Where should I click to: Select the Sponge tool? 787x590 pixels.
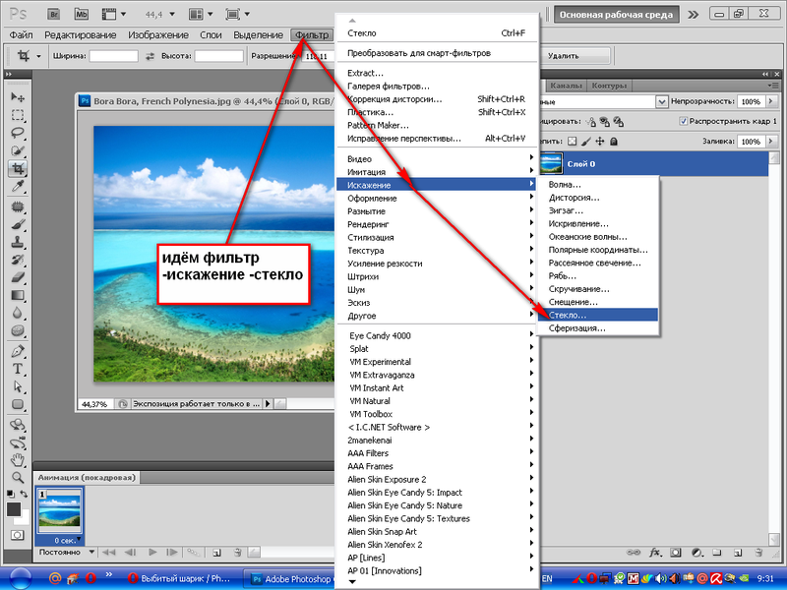pyautogui.click(x=18, y=330)
